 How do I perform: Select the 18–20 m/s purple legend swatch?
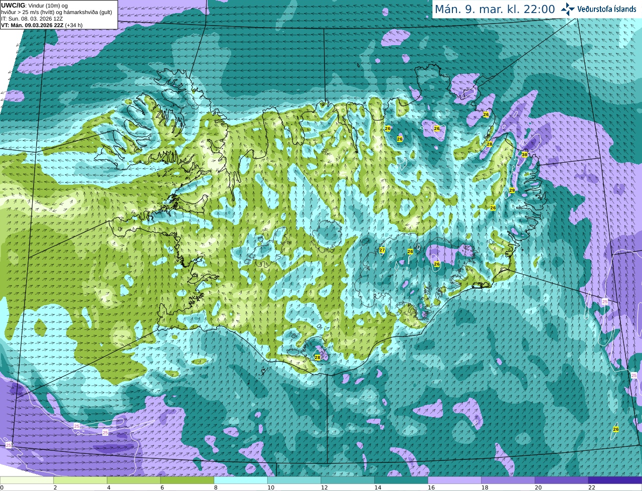[x=508, y=480]
